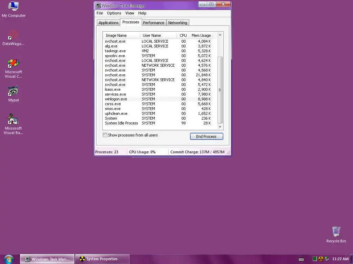
Task: Click Task Manager title bar icon
Action: 98,5
